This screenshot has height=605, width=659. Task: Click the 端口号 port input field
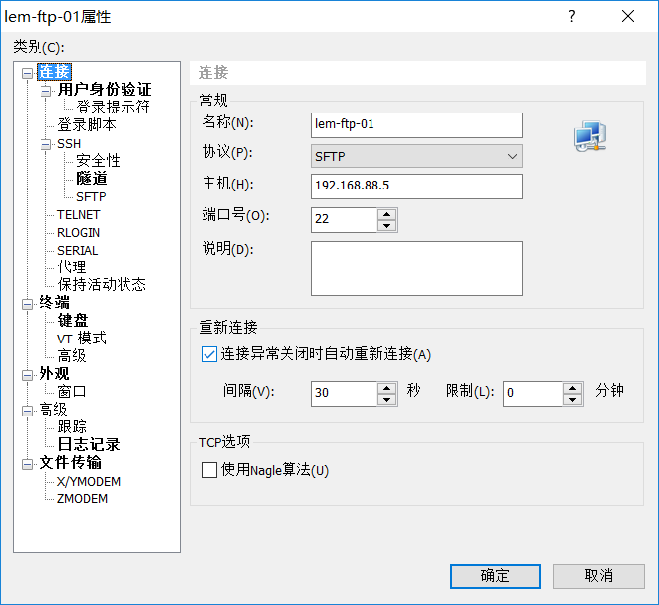[344, 219]
